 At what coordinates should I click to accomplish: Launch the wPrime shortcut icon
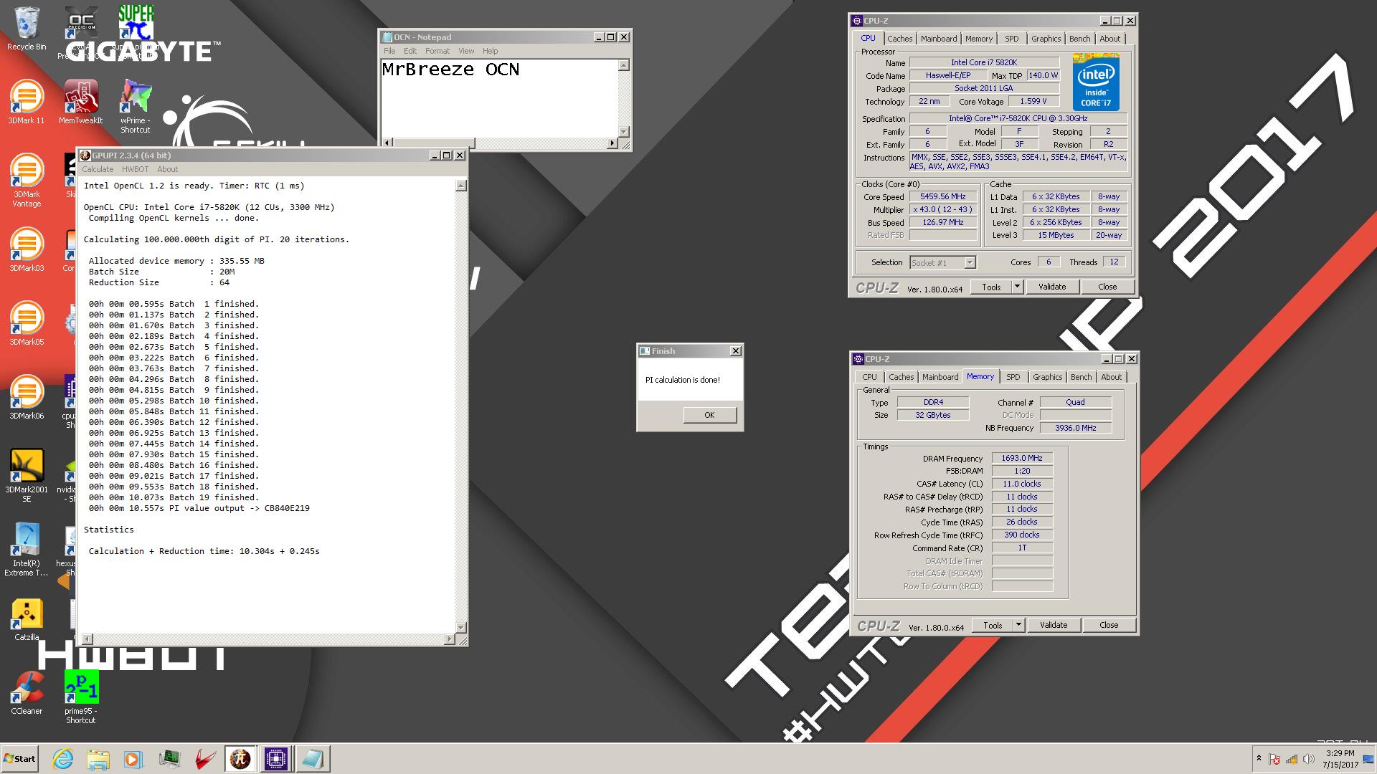tap(135, 106)
